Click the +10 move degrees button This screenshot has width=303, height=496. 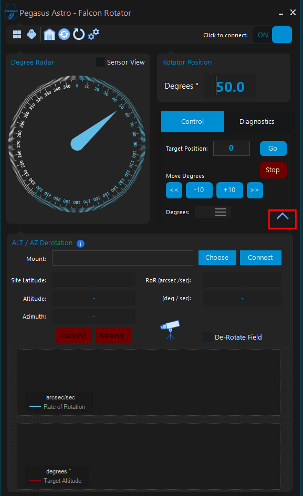[229, 190]
